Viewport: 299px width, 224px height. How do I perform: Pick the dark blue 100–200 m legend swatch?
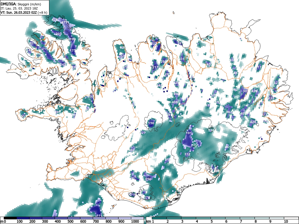pos(23,218)
